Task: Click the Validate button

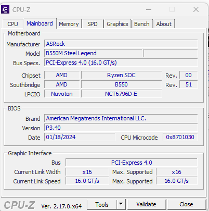Action: 146,204
